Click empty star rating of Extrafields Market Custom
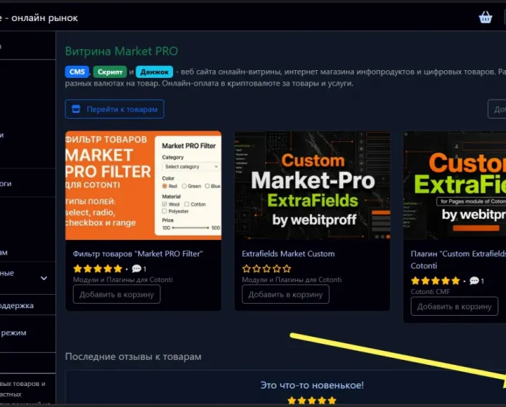Viewport: 506px width, 407px height. click(267, 269)
